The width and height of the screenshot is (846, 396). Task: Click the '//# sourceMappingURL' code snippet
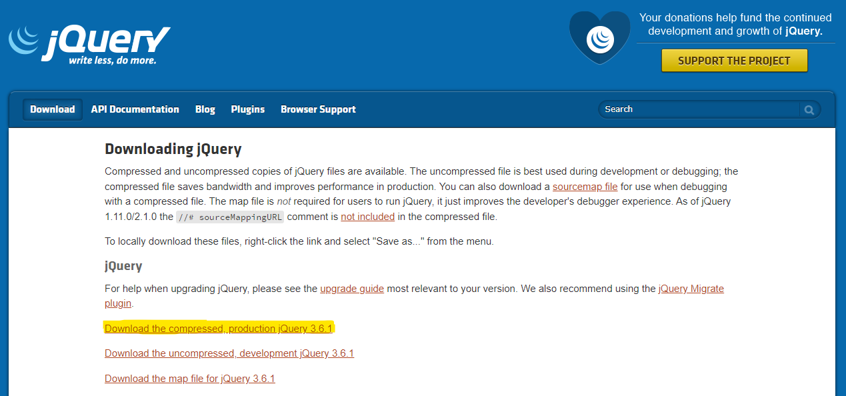230,217
